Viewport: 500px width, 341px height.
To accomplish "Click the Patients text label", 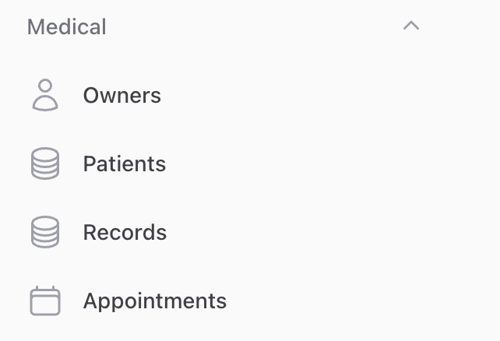I will pyautogui.click(x=124, y=164).
